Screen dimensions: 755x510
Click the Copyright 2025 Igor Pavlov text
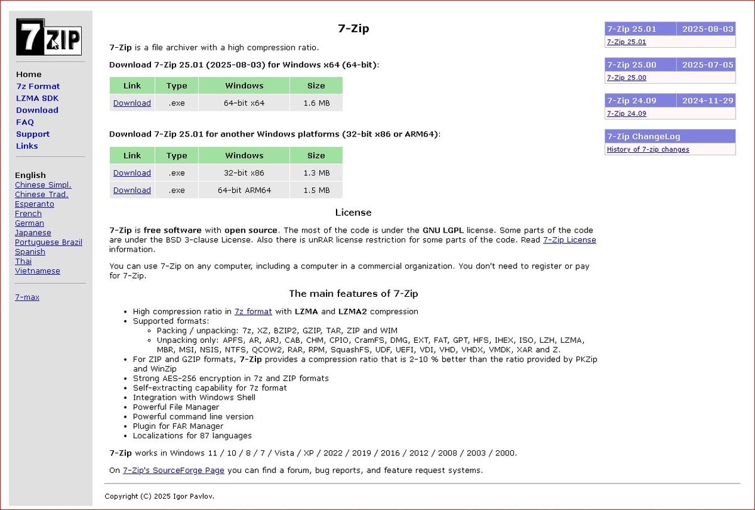[x=159, y=496]
